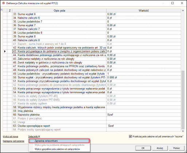Open the Załączniki dropdown
This screenshot has height=153, width=187.
34,137
